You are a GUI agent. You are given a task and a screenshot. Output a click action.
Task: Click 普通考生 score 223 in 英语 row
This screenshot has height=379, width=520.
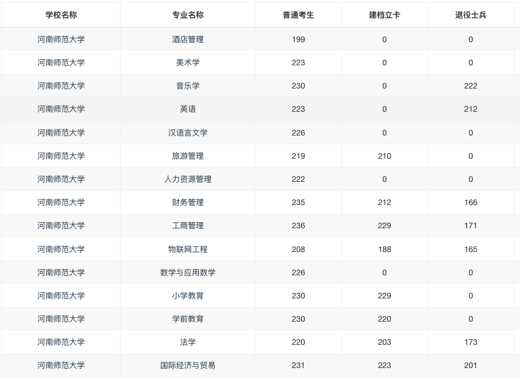pyautogui.click(x=298, y=109)
